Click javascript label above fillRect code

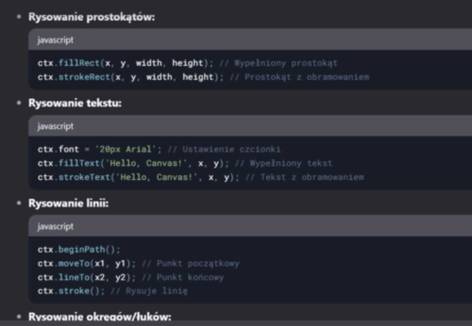point(55,40)
